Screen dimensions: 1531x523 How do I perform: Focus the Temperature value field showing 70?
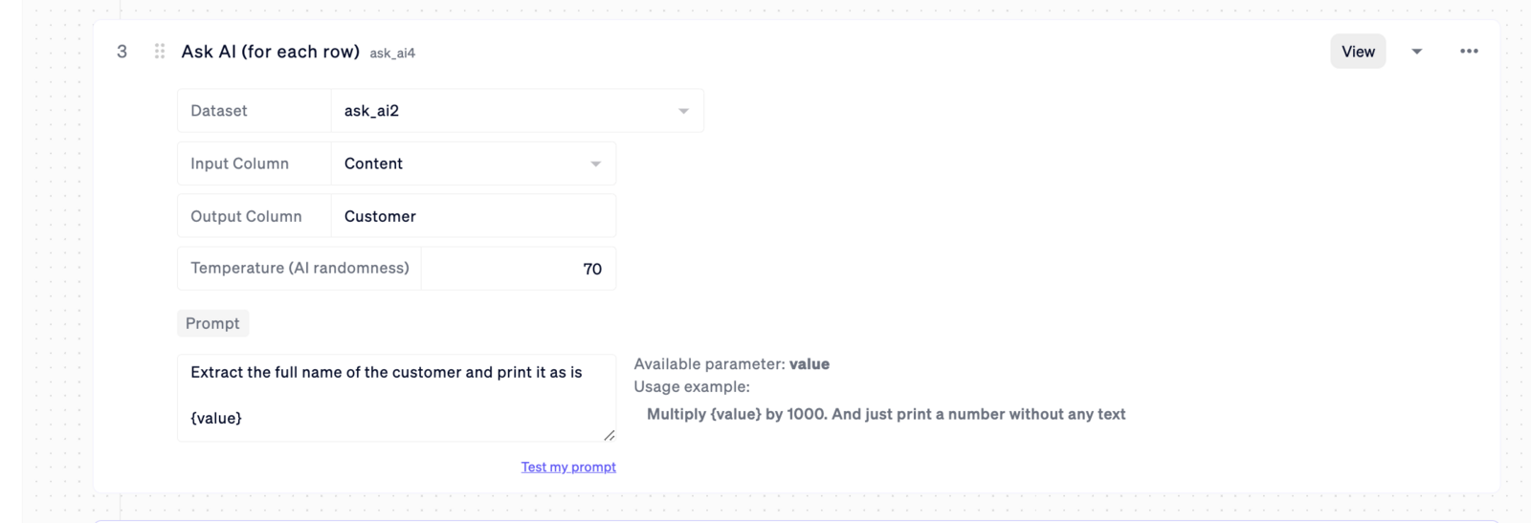[518, 269]
